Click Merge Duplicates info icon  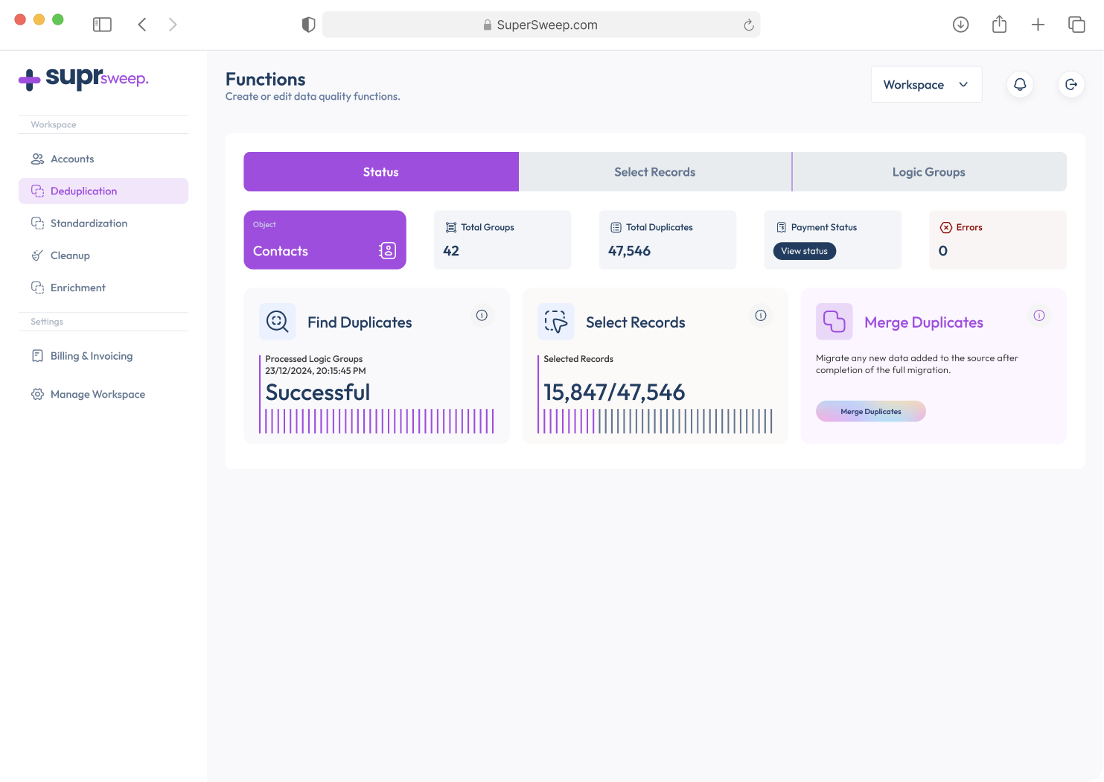1038,315
